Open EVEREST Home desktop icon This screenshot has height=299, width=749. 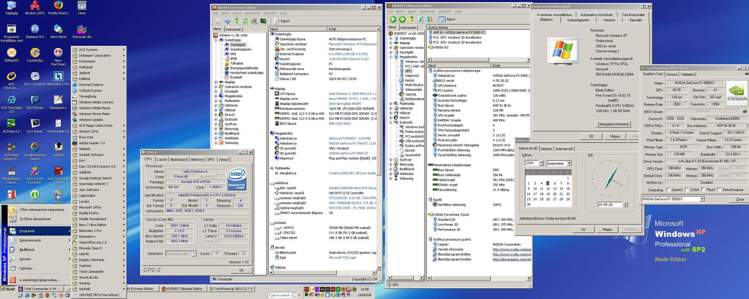tap(35, 197)
